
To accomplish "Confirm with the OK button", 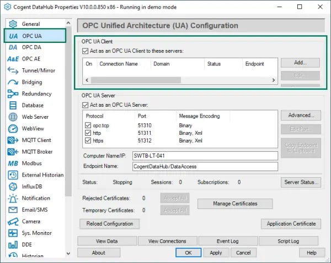I will click(x=188, y=253).
